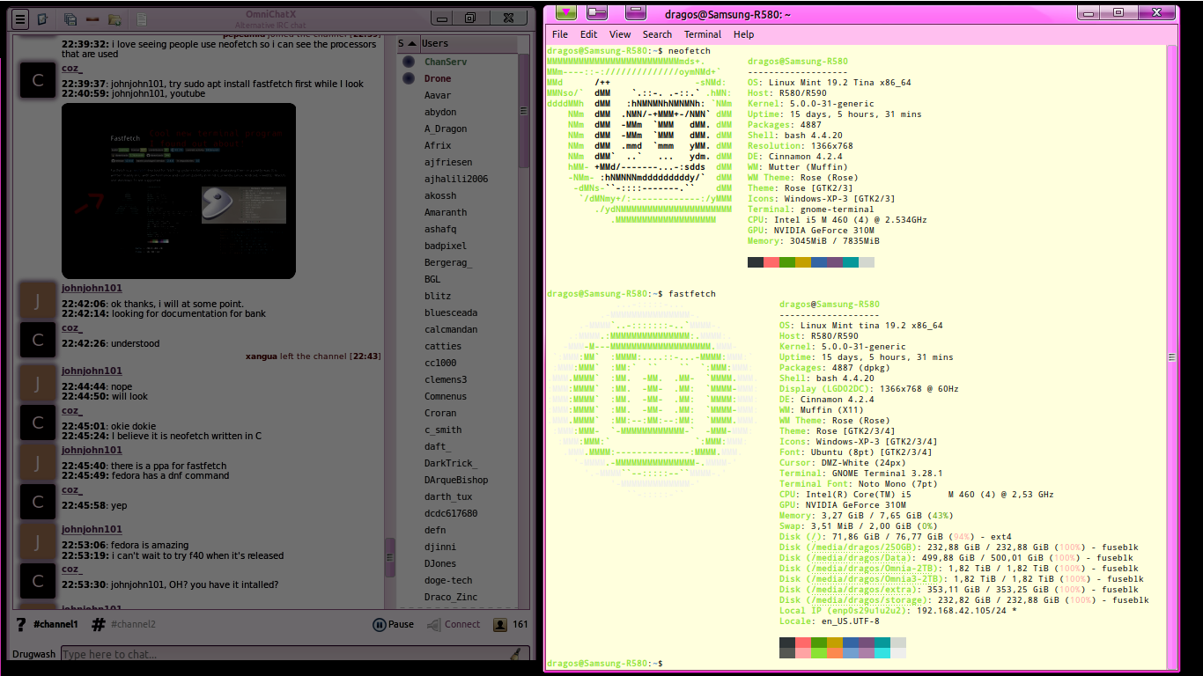The height and width of the screenshot is (676, 1203).
Task: Open the Fastfetch video thumbnail in chat
Action: pyautogui.click(x=179, y=191)
